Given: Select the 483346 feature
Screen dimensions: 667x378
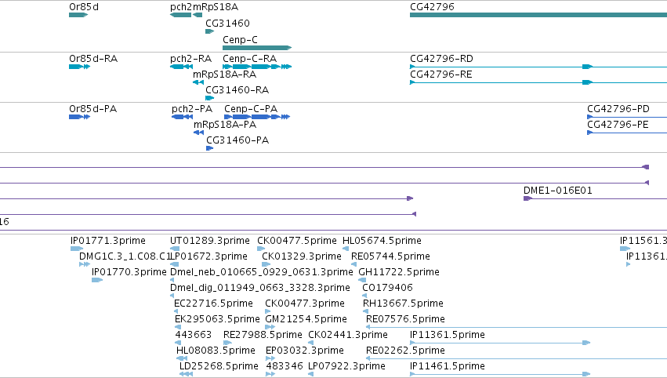Looking at the screenshot, I should [x=270, y=374].
